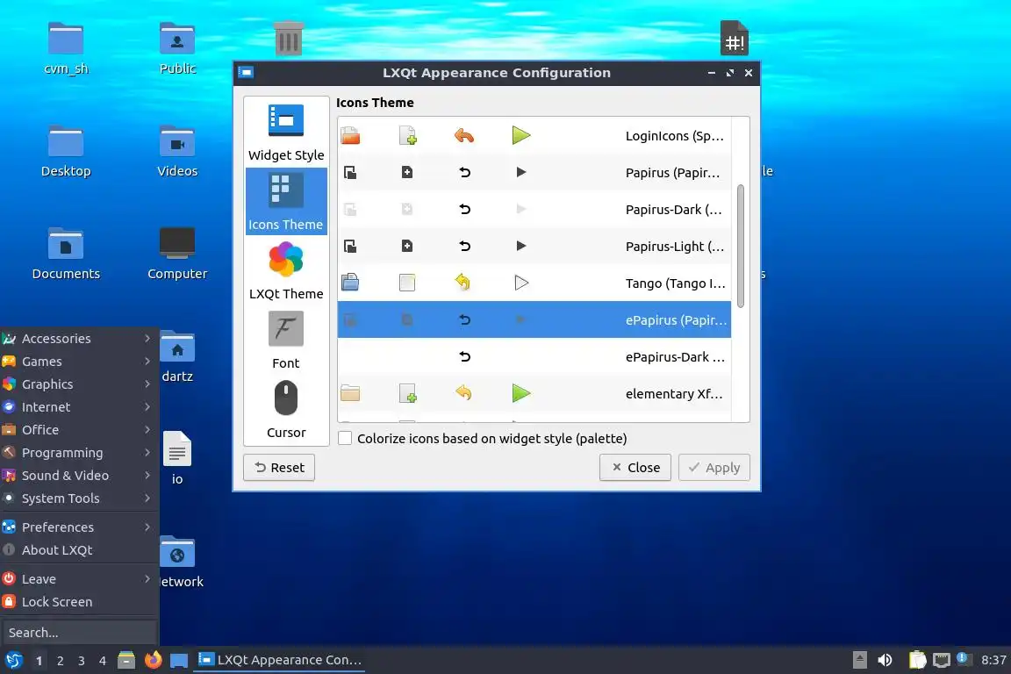
Task: Select the highlighted ePapirus theme row
Action: click(534, 319)
